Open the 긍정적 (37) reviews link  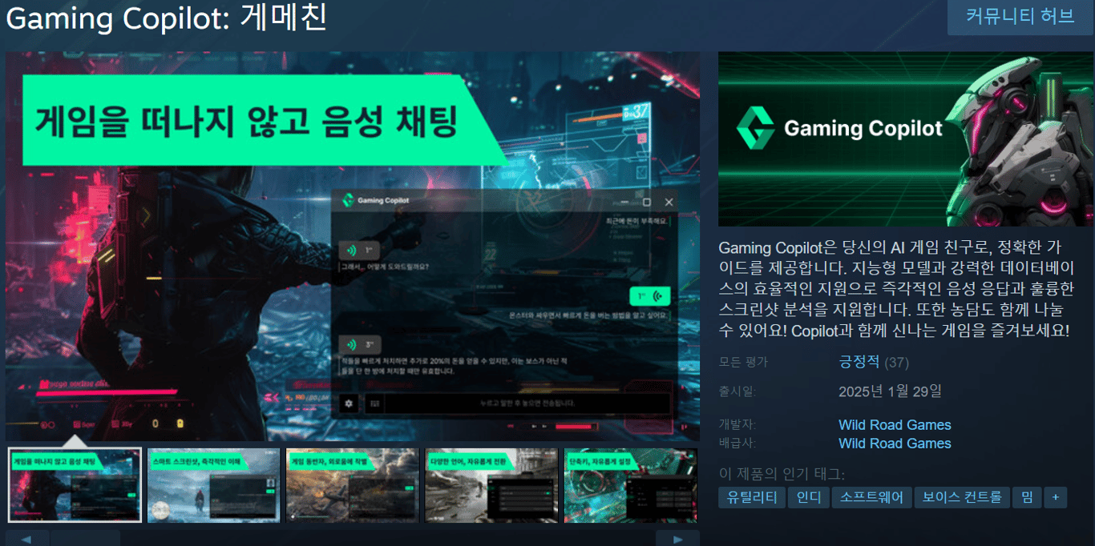874,362
